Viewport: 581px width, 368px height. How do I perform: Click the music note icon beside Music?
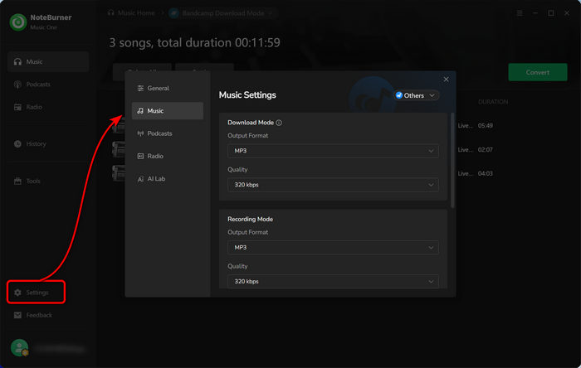pos(140,110)
